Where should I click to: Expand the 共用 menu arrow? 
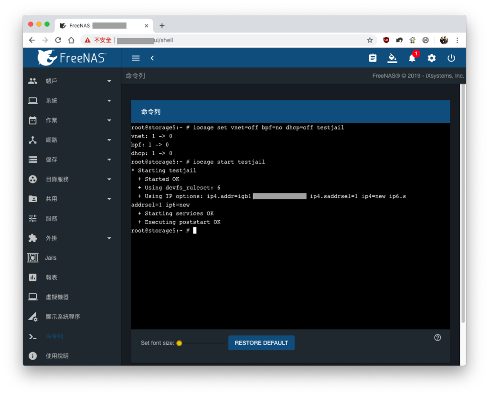(109, 199)
